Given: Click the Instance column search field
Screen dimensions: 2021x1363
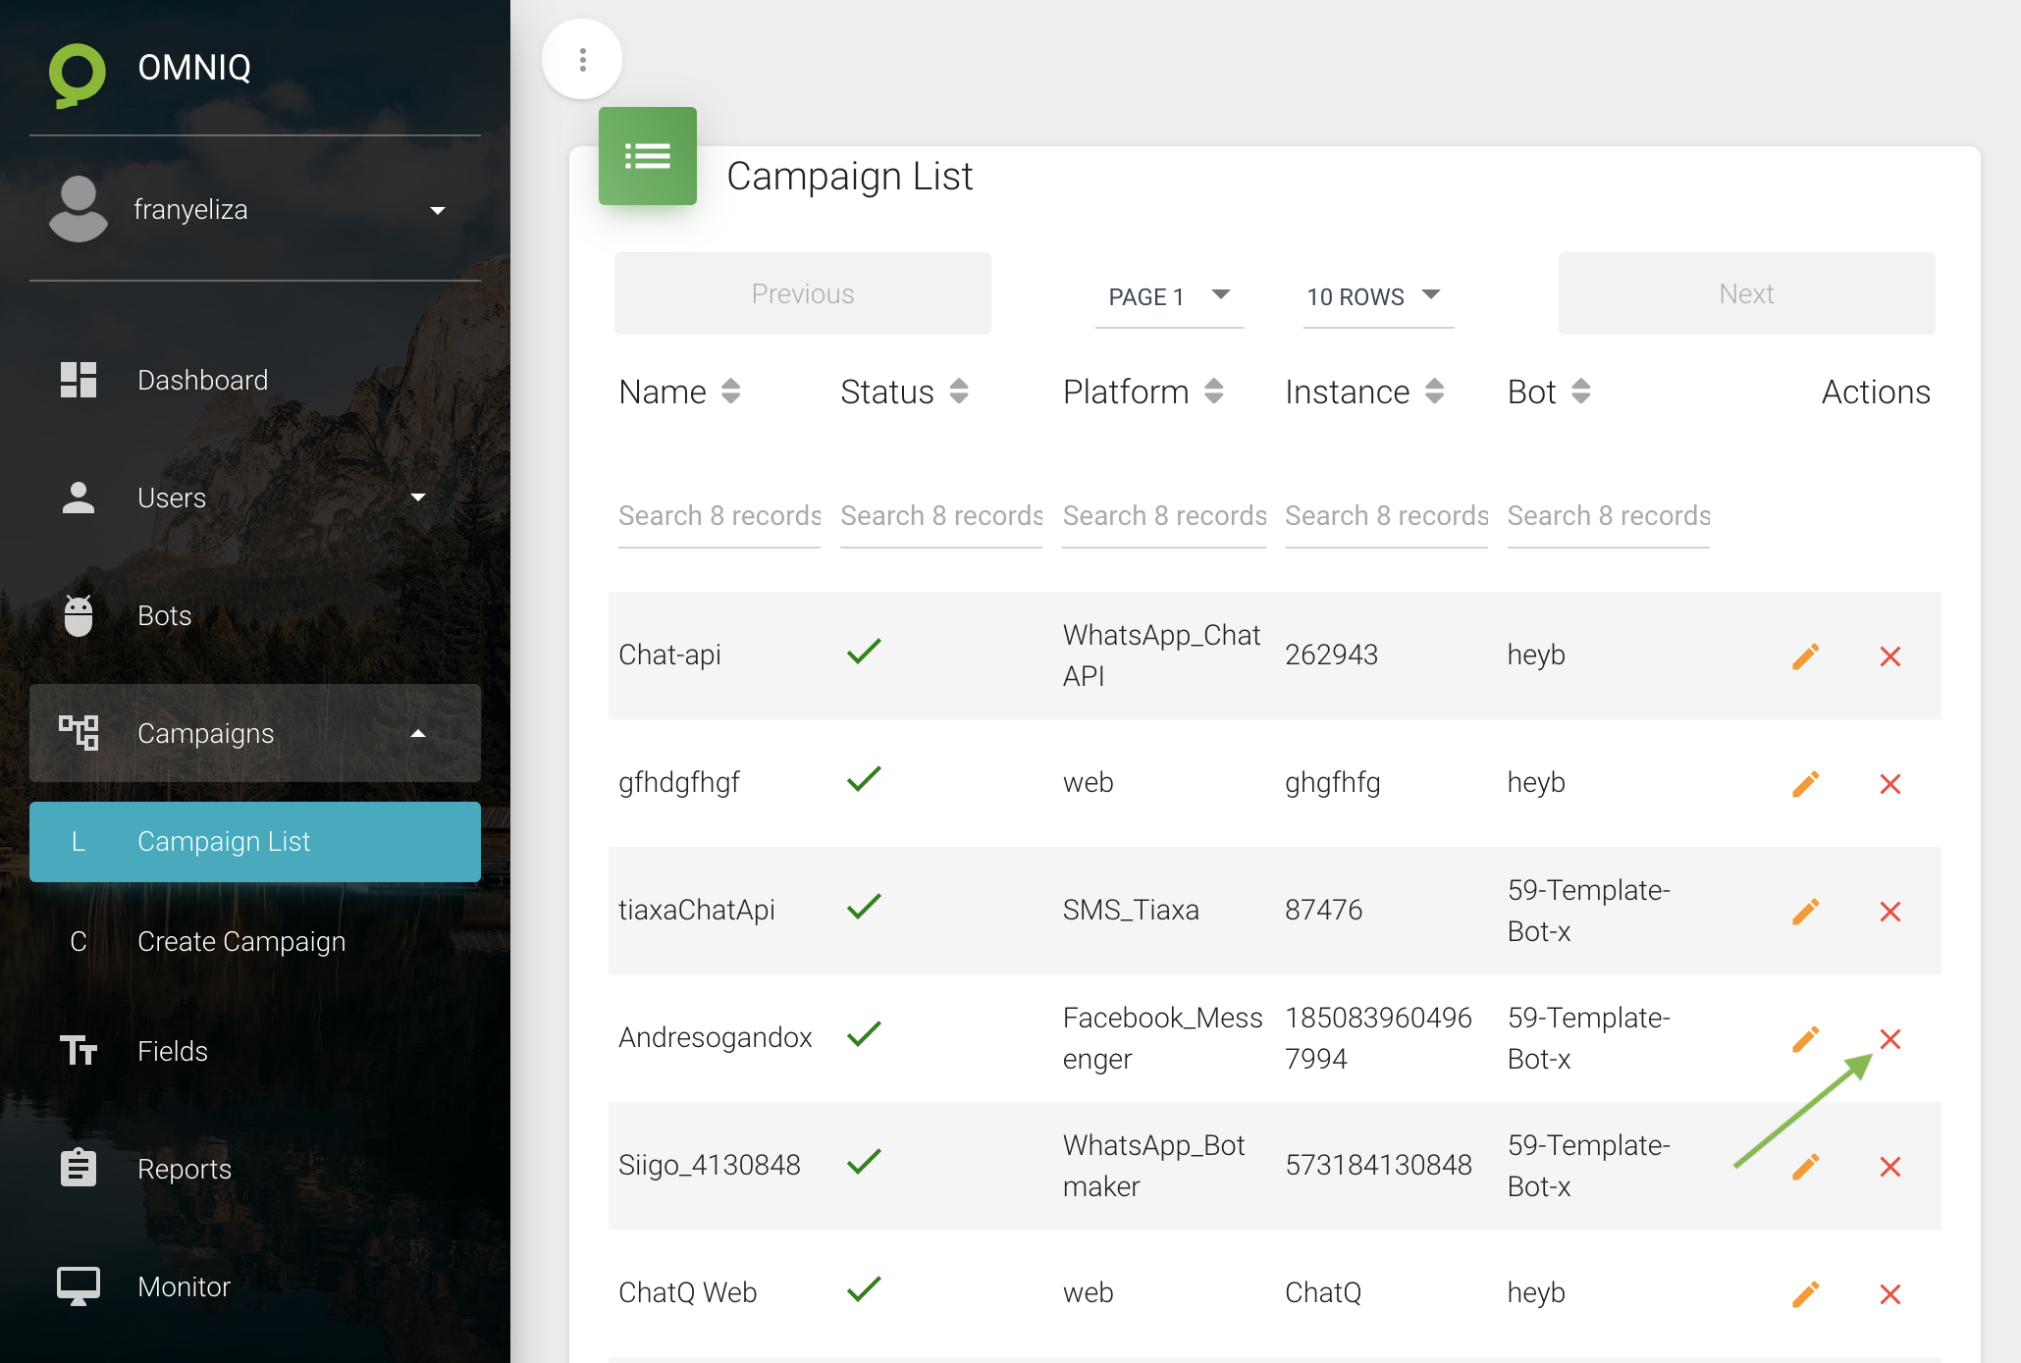Looking at the screenshot, I should (x=1386, y=516).
